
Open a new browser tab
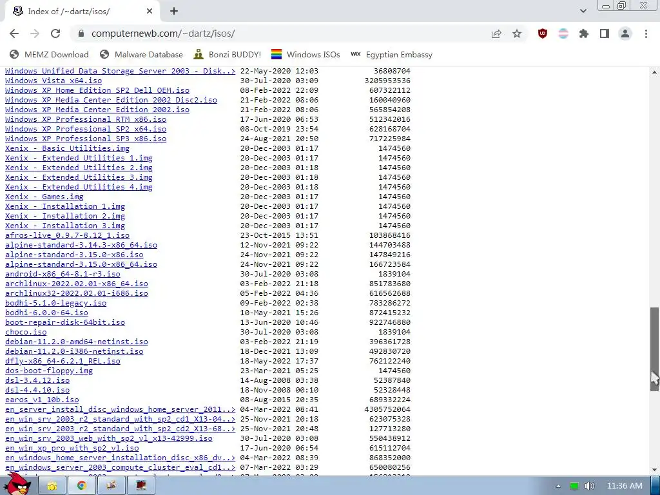pyautogui.click(x=174, y=12)
